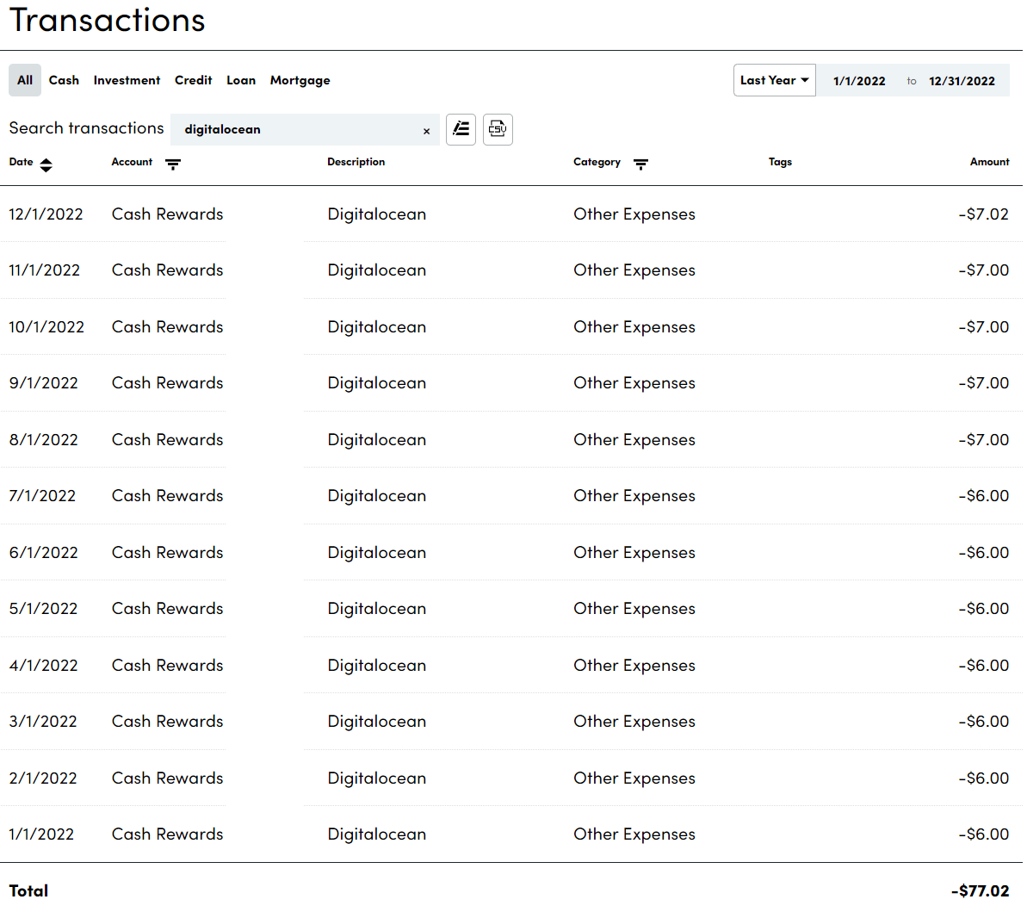Click Other Expenses category for 2/1/2022
This screenshot has width=1027, height=918.
634,778
